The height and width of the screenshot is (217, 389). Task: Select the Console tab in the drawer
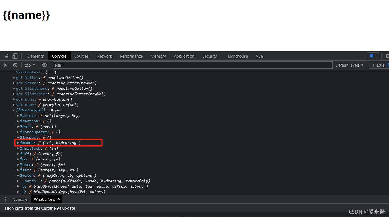click(20, 199)
